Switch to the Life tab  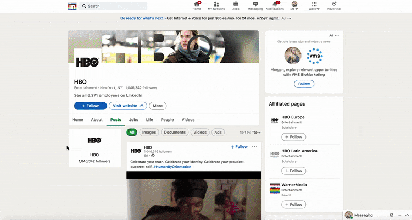(149, 120)
